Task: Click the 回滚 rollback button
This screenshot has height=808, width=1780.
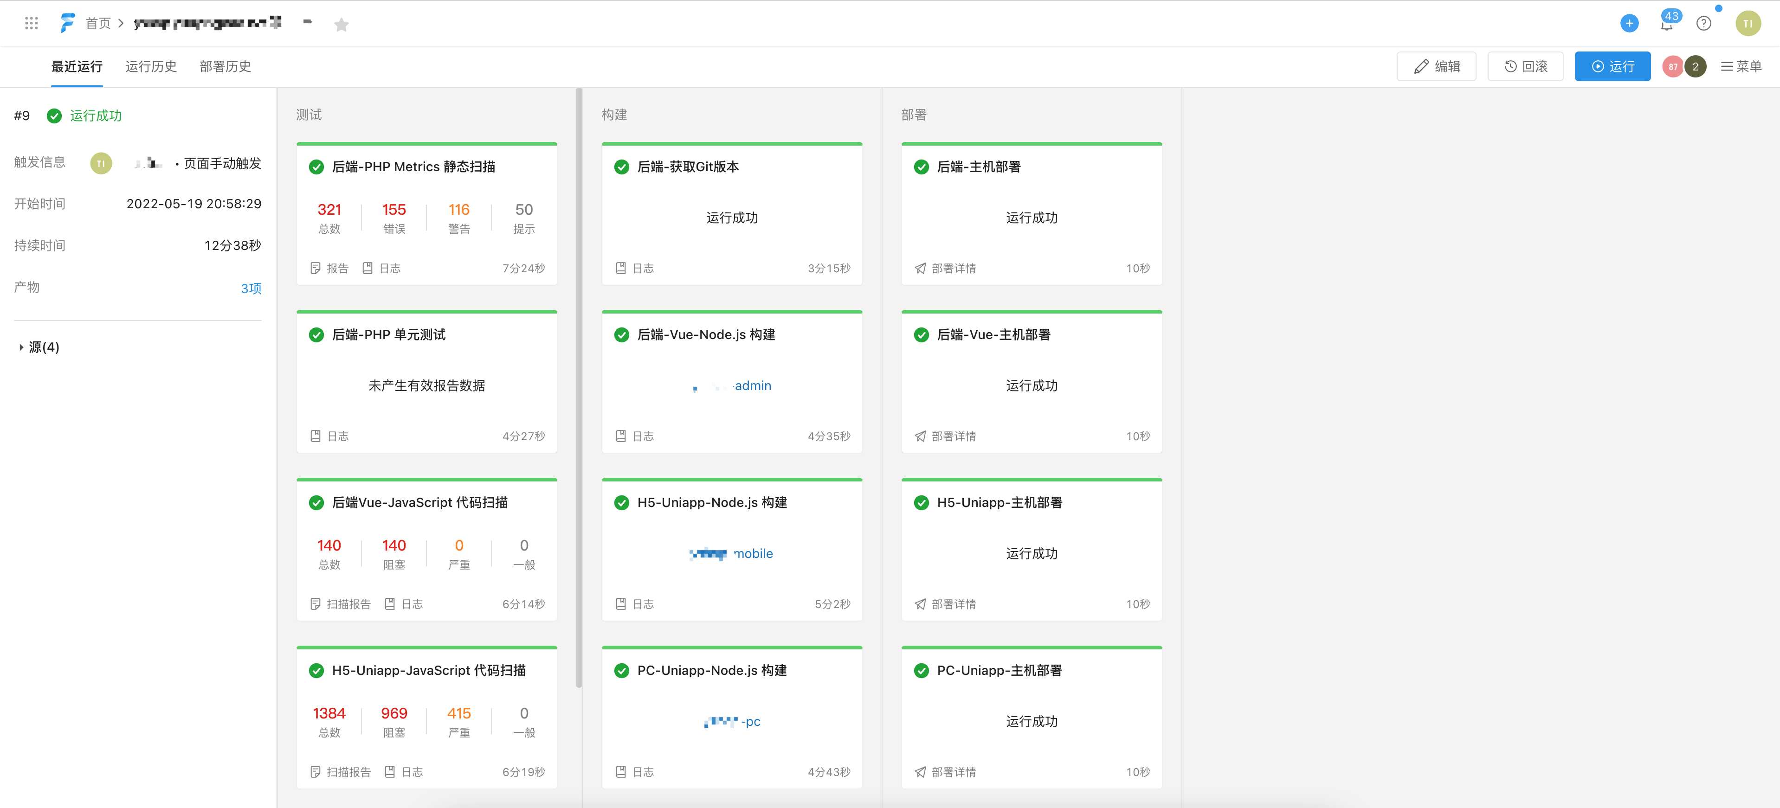Action: coord(1525,66)
